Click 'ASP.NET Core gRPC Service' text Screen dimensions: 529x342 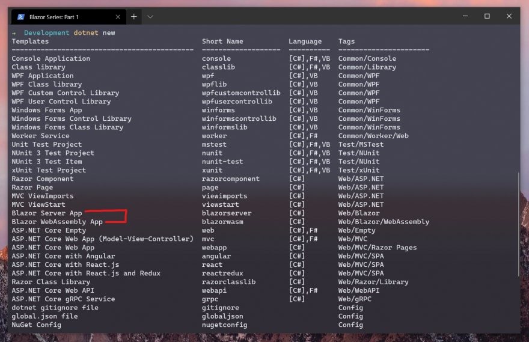[x=64, y=299]
